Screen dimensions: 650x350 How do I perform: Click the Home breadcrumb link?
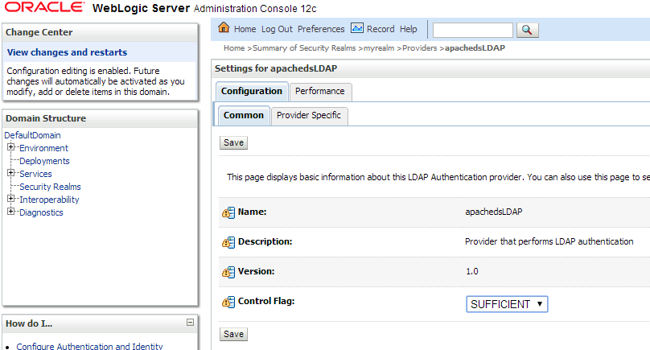coord(234,48)
